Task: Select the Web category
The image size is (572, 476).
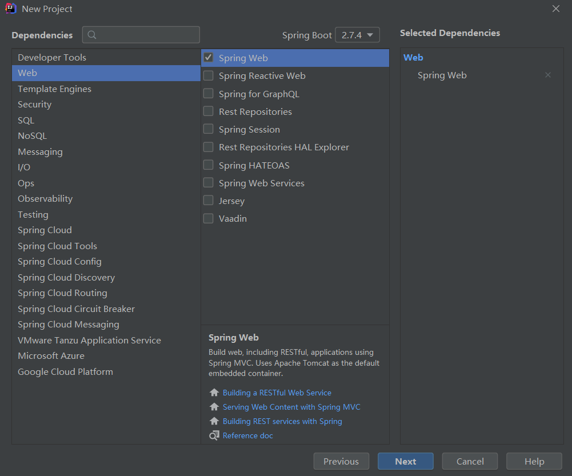Action: pos(106,73)
